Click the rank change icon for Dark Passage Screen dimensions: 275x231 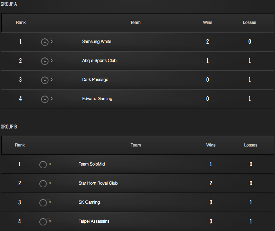click(x=45, y=80)
